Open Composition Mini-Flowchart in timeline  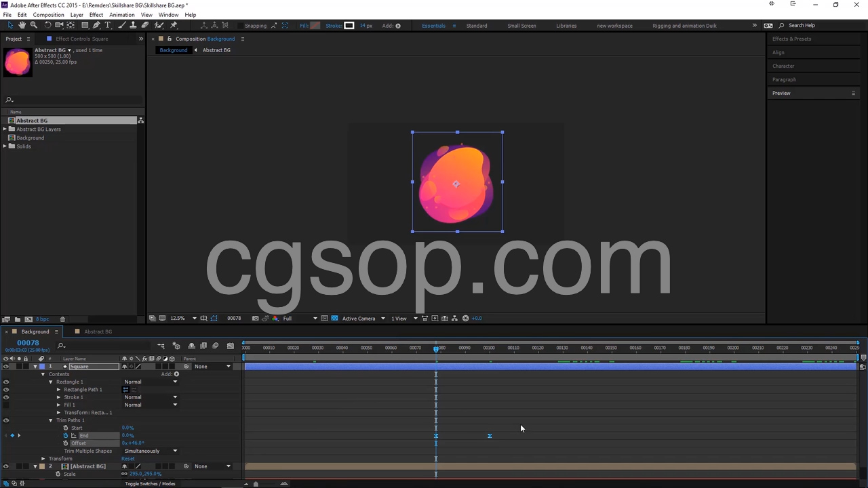(161, 346)
